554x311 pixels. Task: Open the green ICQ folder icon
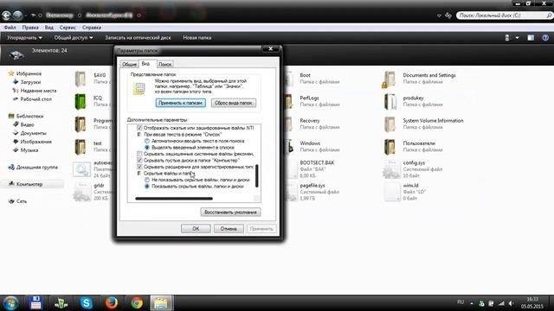click(x=81, y=102)
